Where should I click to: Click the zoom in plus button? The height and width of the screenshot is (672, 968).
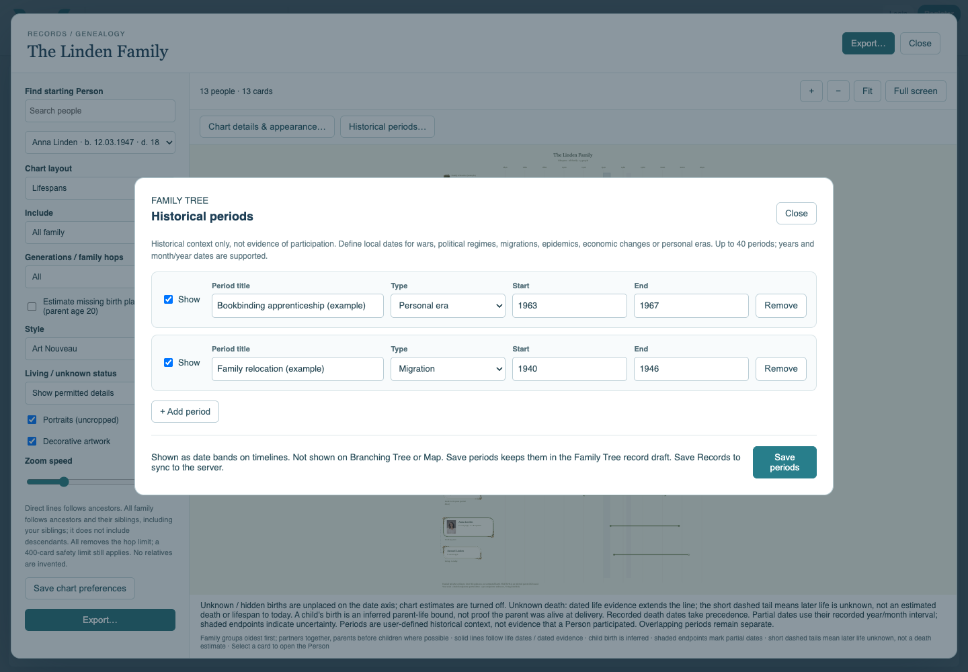(811, 91)
